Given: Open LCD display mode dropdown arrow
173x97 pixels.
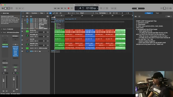Looking at the screenshot, I should click(98, 8).
